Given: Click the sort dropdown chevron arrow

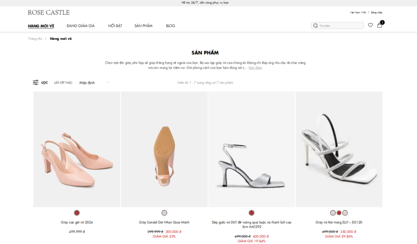Looking at the screenshot, I should click(x=108, y=83).
